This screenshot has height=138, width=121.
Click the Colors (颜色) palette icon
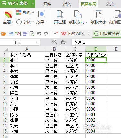click(19, 12)
